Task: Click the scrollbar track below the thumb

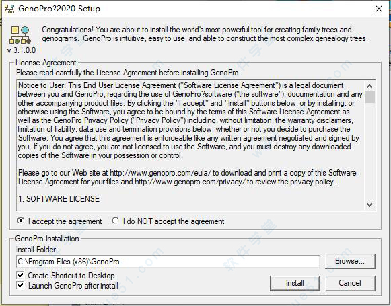Action: tap(370, 151)
